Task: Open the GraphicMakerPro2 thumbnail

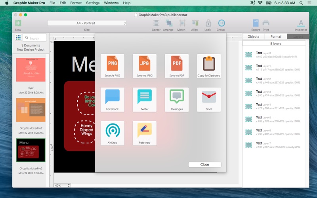Action: point(31,110)
